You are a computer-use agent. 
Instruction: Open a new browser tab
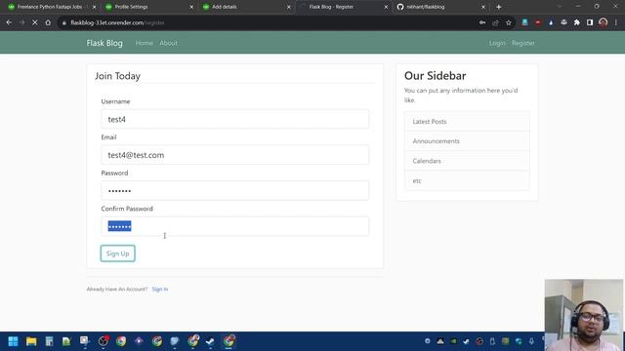(499, 7)
